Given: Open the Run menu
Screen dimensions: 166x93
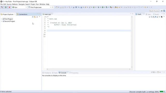Looking at the screenshot, I should (37, 4).
